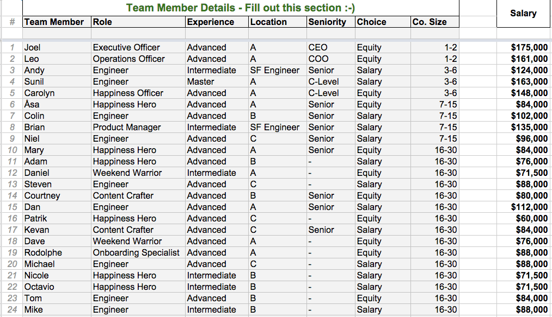Click the # header cell
This screenshot has height=317, width=552.
12,22
